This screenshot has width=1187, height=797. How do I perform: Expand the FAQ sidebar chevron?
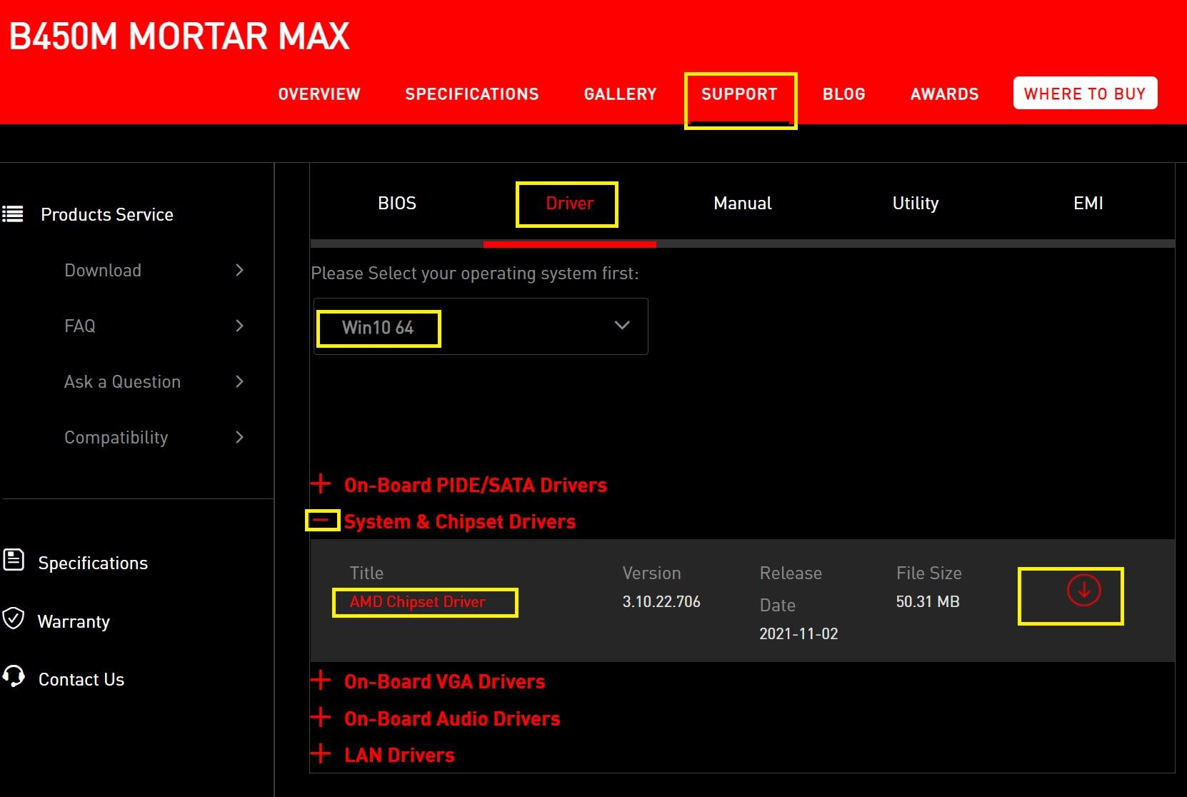pos(240,326)
